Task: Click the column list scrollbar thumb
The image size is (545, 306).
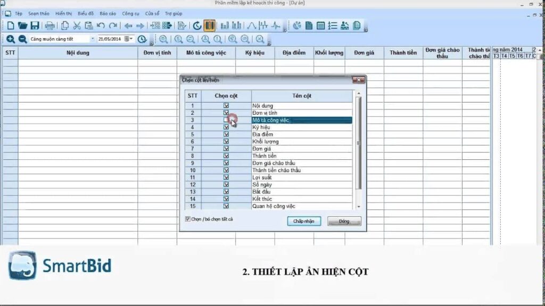Action: coord(359,143)
